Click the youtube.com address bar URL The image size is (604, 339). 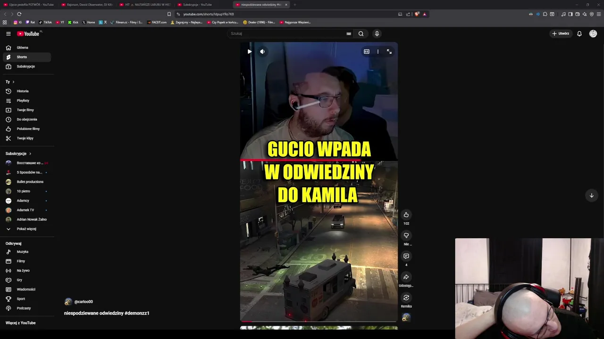(x=209, y=14)
